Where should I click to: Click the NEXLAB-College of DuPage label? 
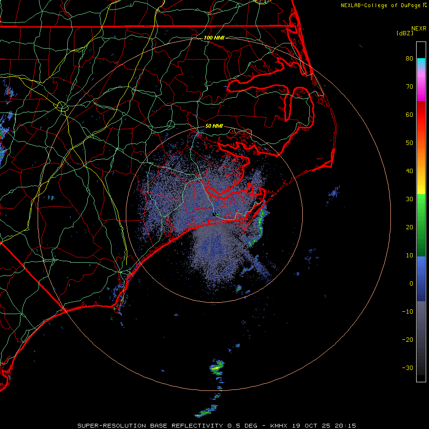pos(383,5)
